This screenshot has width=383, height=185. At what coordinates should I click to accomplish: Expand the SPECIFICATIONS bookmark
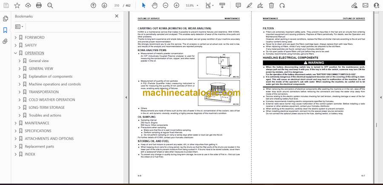click(16, 131)
